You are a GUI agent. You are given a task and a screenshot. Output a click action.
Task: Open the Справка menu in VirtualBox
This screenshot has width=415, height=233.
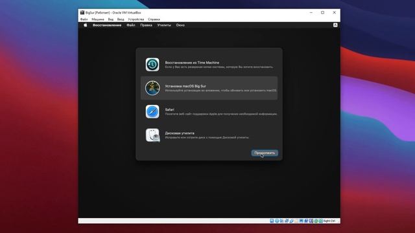pos(154,19)
